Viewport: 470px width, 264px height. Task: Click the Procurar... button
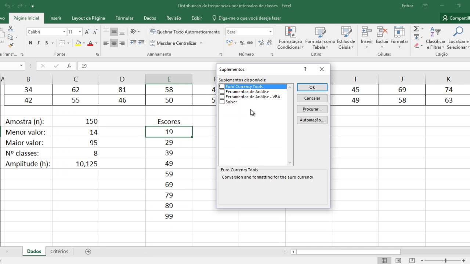(312, 109)
